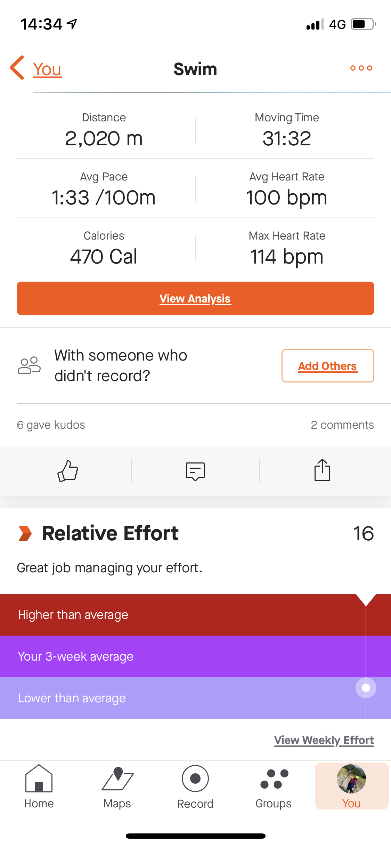Open the Record tab
This screenshot has height=847, width=391.
click(x=195, y=786)
